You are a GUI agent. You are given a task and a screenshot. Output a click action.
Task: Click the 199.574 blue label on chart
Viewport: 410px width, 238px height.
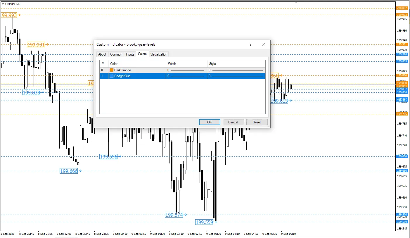click(x=174, y=215)
